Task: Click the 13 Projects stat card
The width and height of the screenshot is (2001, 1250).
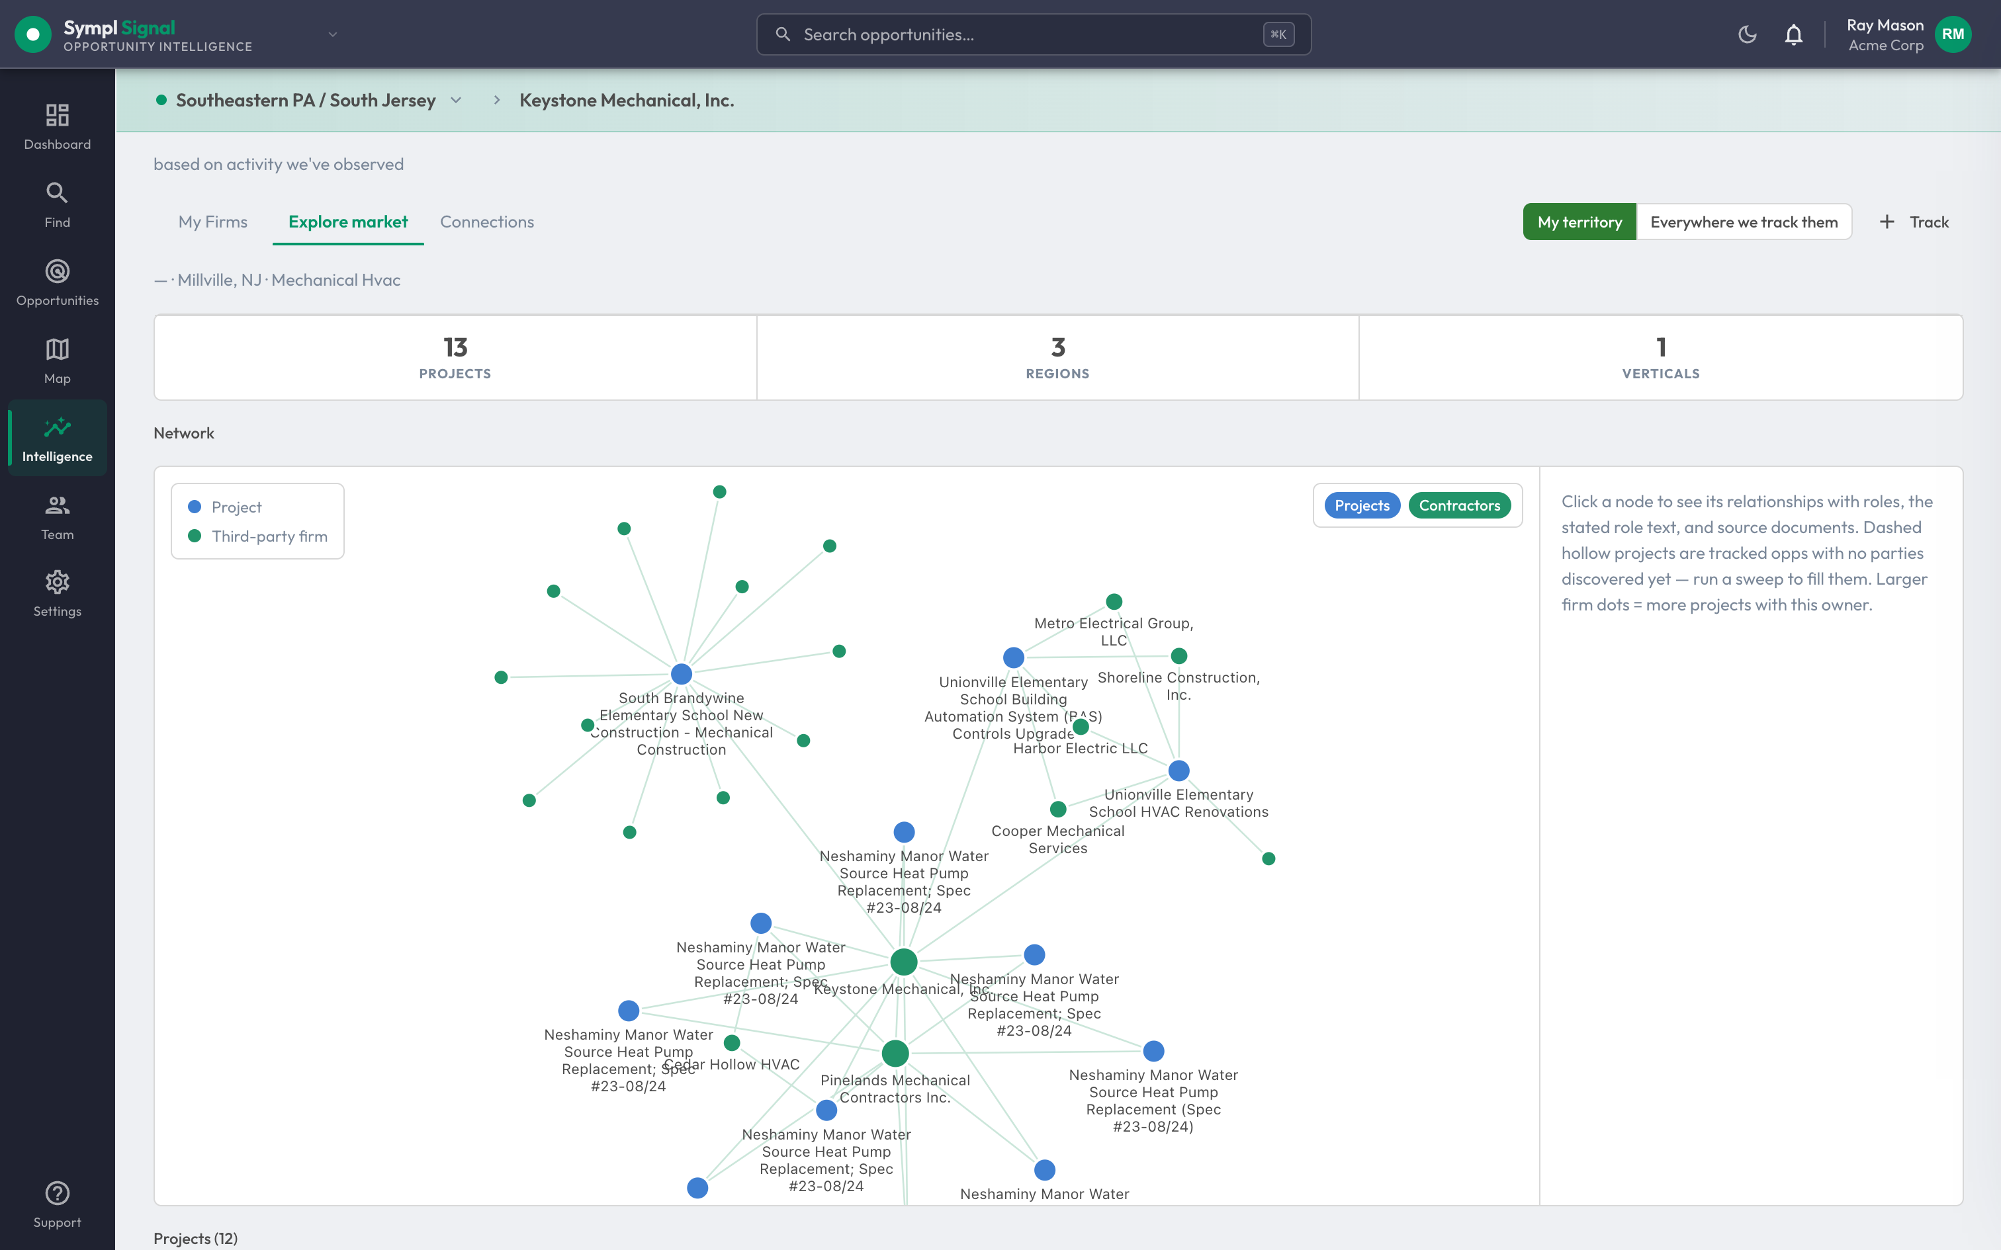Action: point(455,357)
